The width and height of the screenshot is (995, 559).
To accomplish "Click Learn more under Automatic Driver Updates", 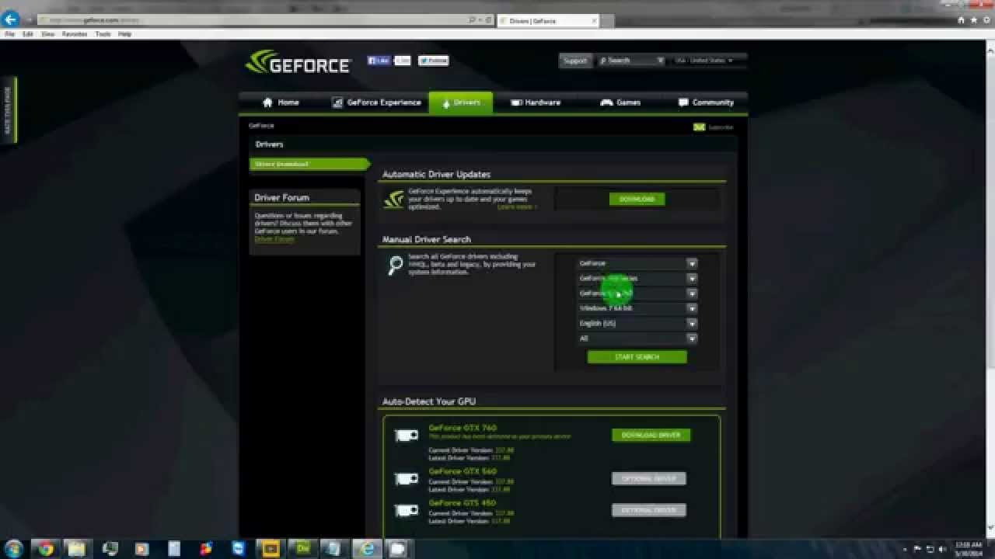I will tap(517, 207).
